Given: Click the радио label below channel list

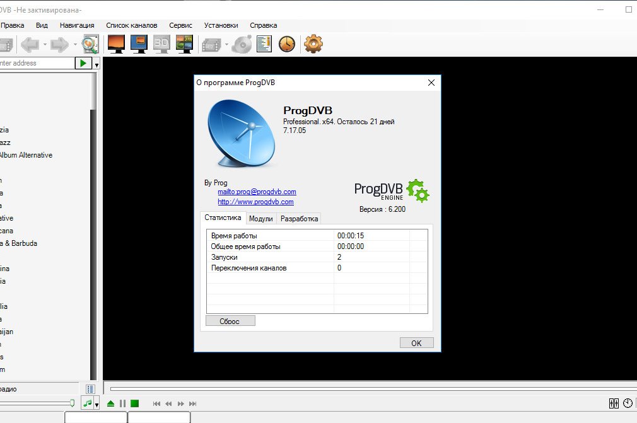Looking at the screenshot, I should pos(8,389).
